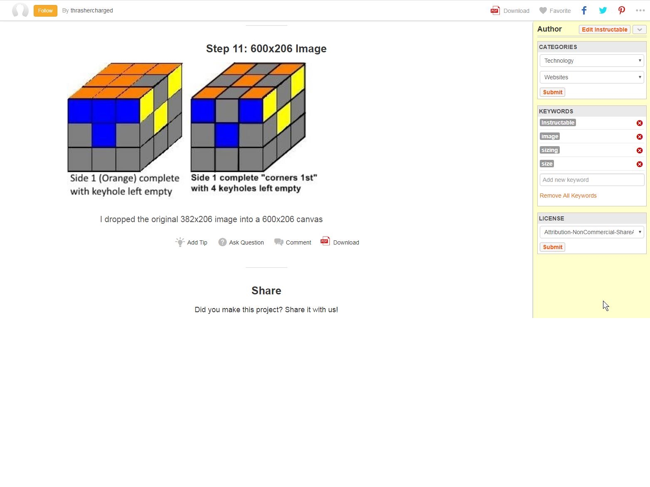This screenshot has height=487, width=650.
Task: Click the 382x206 canvas description text
Action: 211,219
